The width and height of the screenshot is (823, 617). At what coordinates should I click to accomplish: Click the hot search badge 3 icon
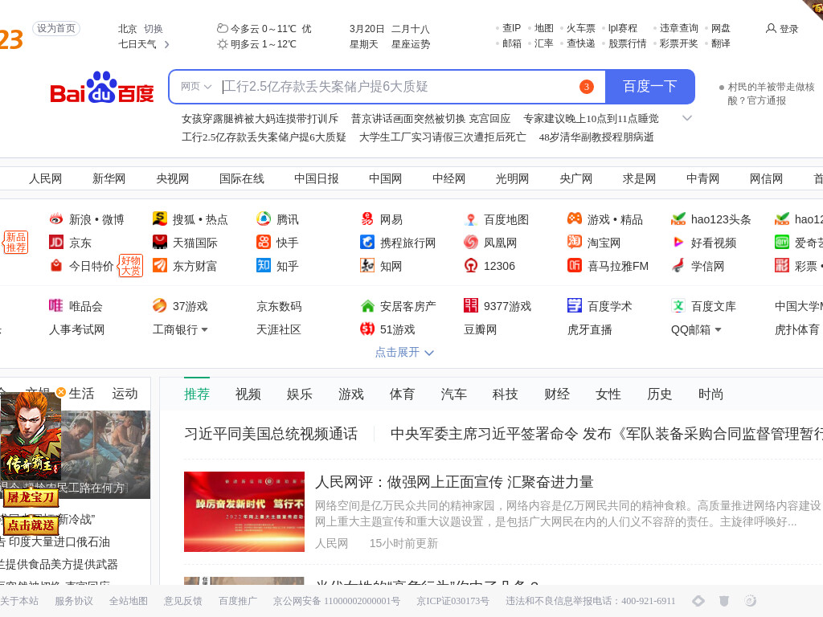(586, 87)
